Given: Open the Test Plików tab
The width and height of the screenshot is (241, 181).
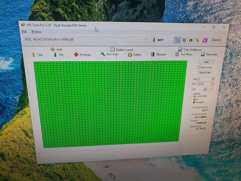Looking at the screenshot, I should [184, 54].
